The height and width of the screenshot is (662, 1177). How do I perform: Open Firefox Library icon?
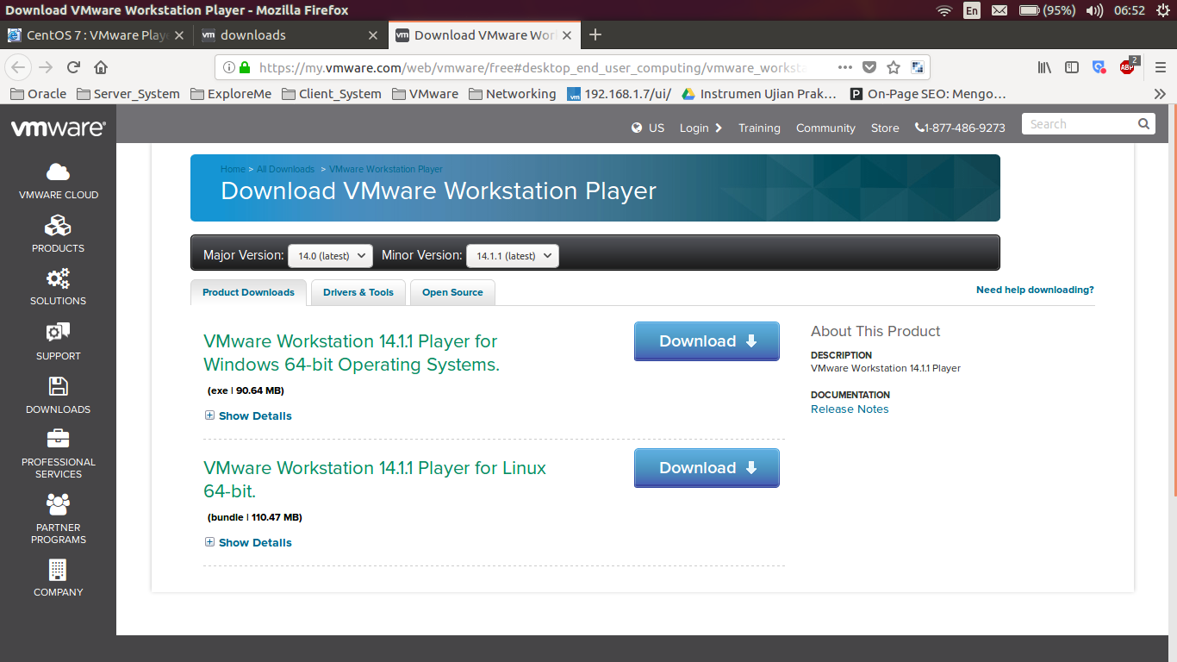click(x=1044, y=67)
